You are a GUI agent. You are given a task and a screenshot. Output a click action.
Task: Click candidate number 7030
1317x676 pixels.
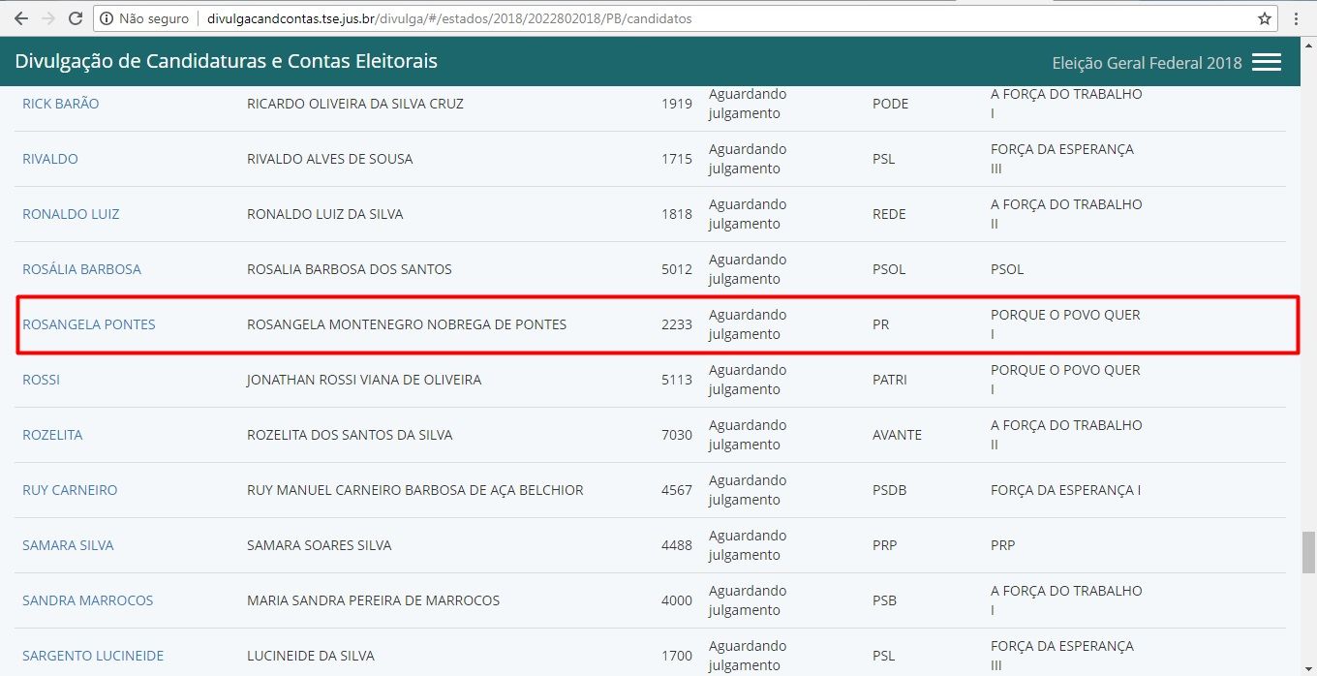[677, 435]
